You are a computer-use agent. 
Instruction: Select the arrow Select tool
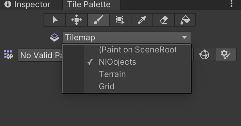click(55, 20)
